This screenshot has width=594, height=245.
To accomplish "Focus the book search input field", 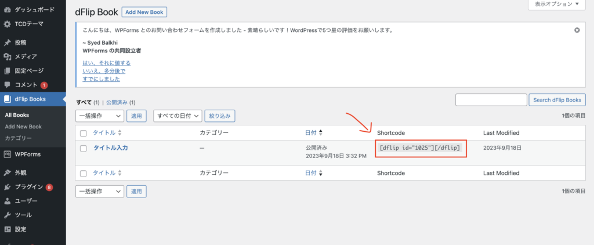I will click(x=491, y=100).
